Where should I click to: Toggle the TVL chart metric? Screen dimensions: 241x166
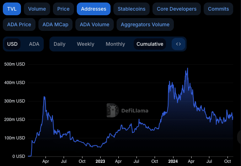12,9
